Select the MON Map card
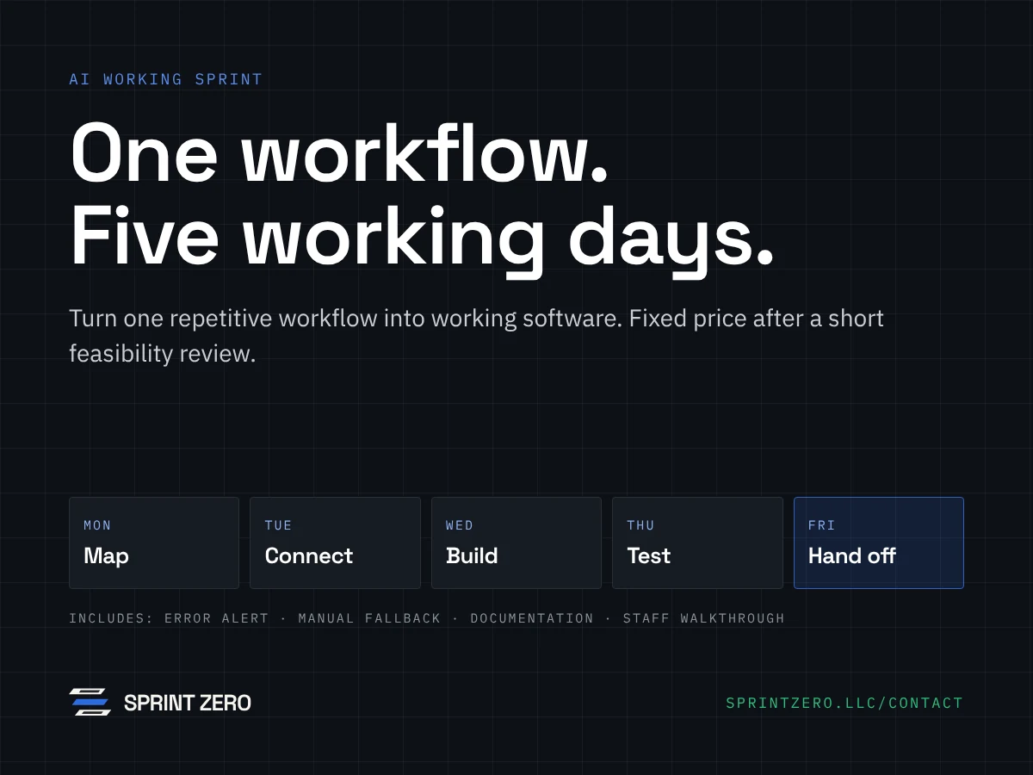 pyautogui.click(x=154, y=542)
